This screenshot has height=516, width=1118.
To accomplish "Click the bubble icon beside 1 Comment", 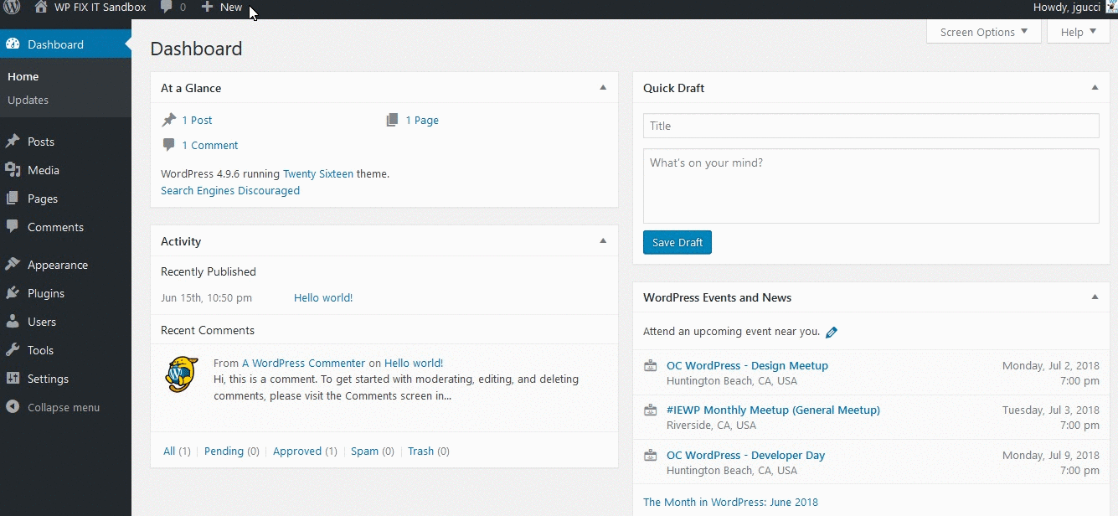I will pyautogui.click(x=169, y=145).
